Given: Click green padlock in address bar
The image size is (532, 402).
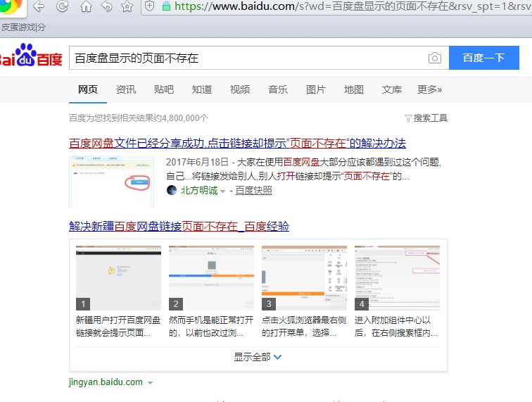Looking at the screenshot, I should pyautogui.click(x=166, y=6).
